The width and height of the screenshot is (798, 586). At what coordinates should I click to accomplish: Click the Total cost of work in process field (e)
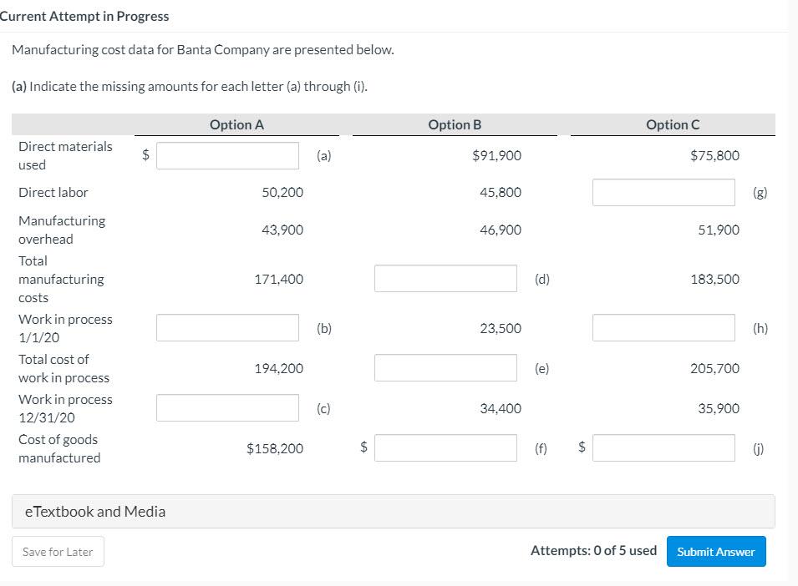(445, 367)
